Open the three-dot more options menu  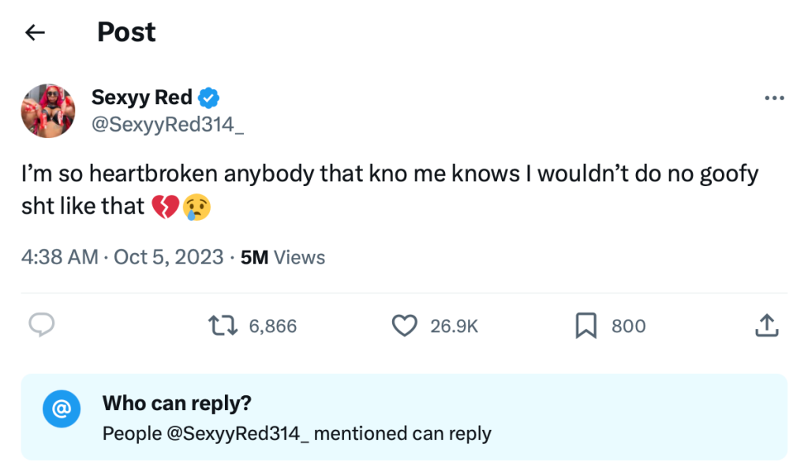774,98
